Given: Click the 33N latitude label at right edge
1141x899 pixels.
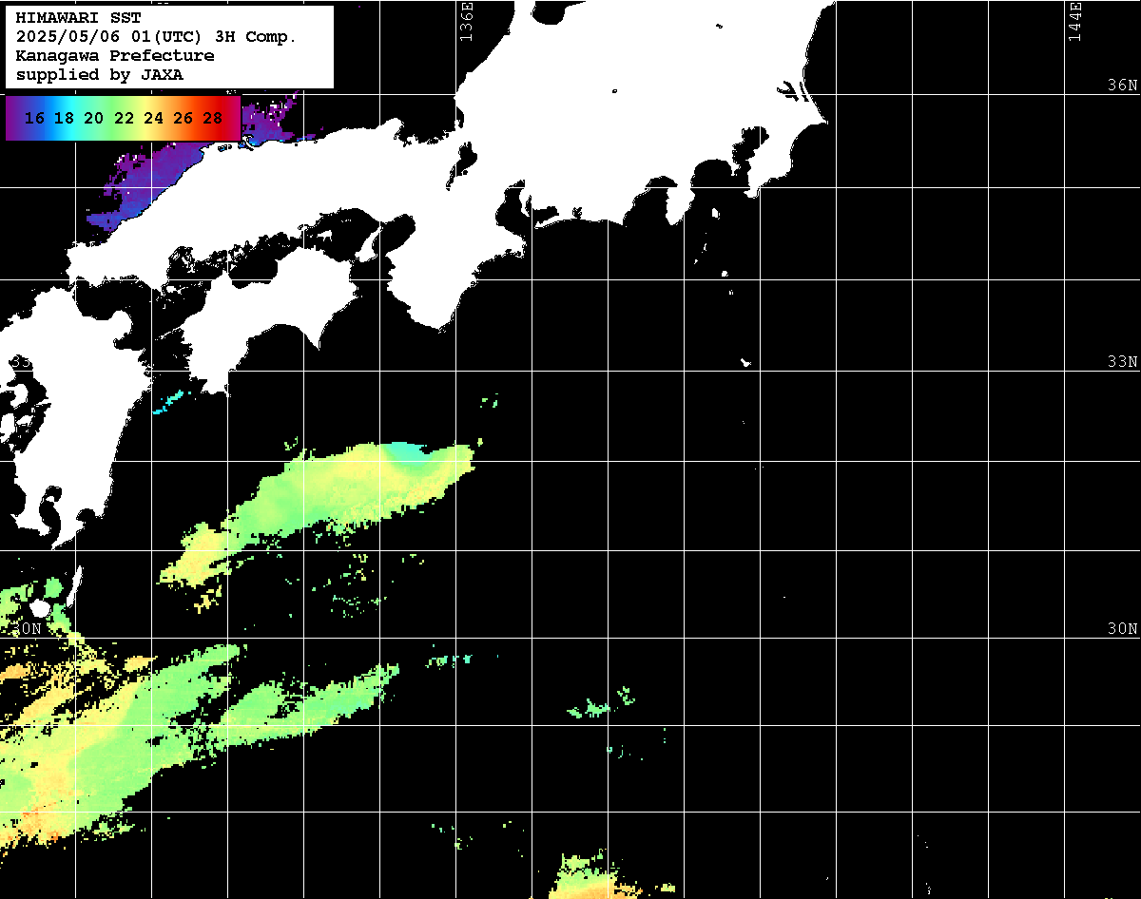Looking at the screenshot, I should (x=1122, y=361).
